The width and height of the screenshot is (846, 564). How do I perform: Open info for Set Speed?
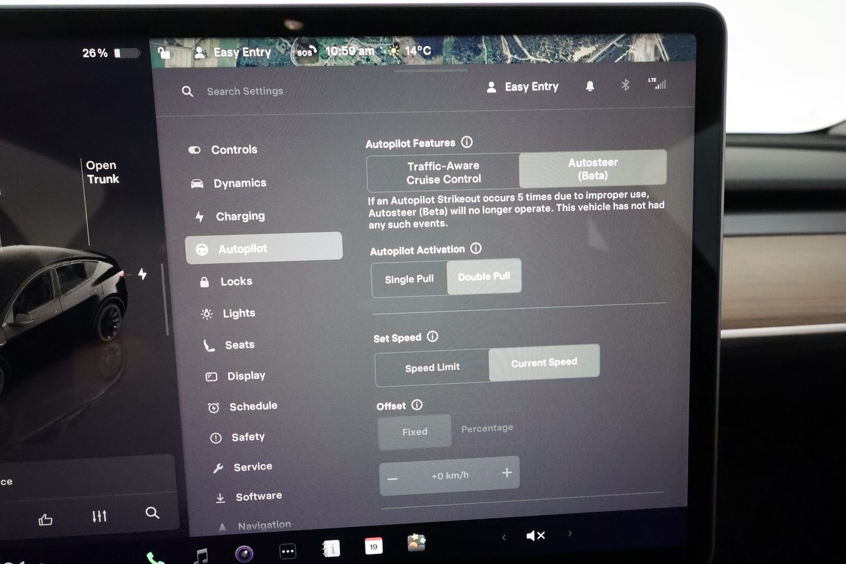point(432,336)
